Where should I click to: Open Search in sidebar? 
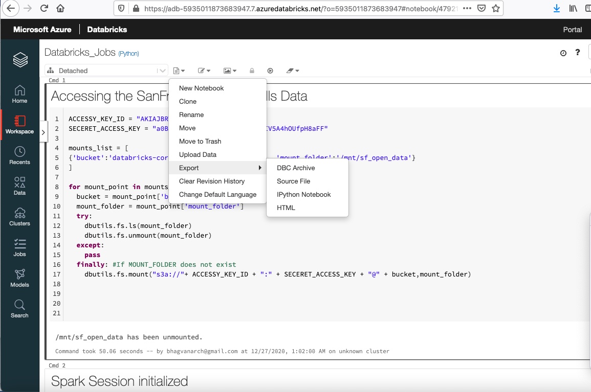19,309
